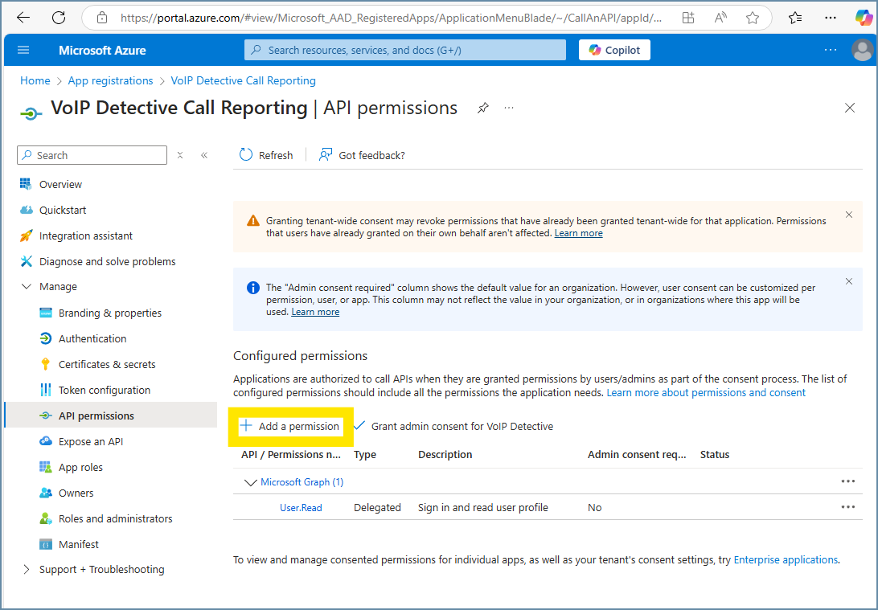Click Home breadcrumb link
This screenshot has height=610, width=878.
pos(35,80)
